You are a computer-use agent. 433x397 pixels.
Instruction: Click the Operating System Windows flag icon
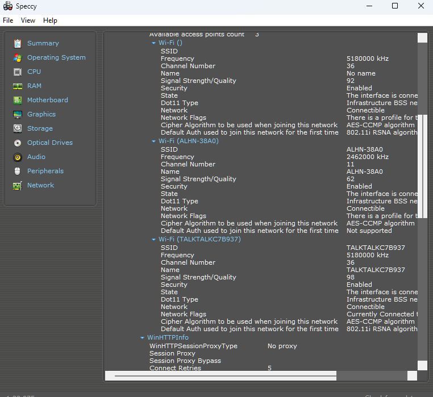coord(18,58)
